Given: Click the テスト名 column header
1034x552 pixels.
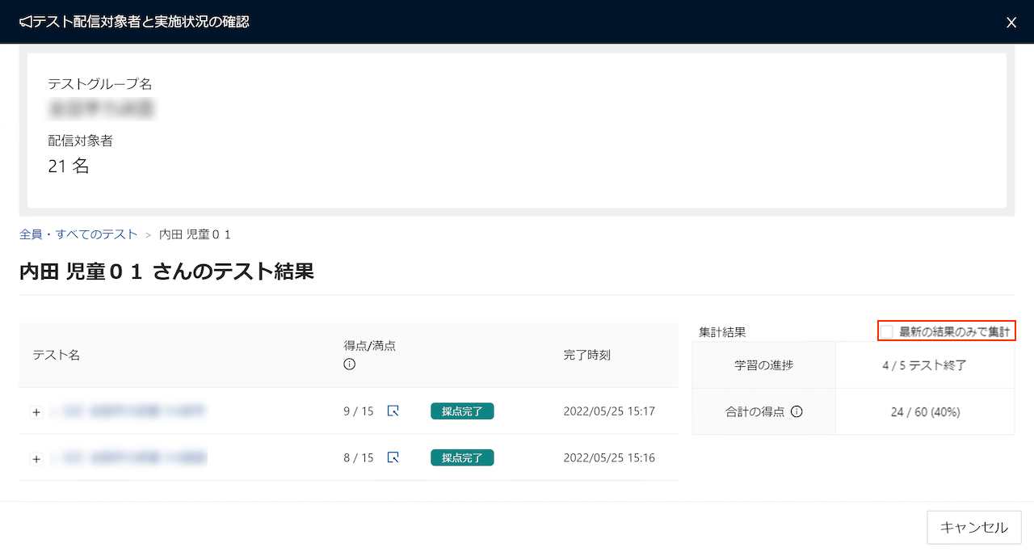Looking at the screenshot, I should click(x=57, y=355).
